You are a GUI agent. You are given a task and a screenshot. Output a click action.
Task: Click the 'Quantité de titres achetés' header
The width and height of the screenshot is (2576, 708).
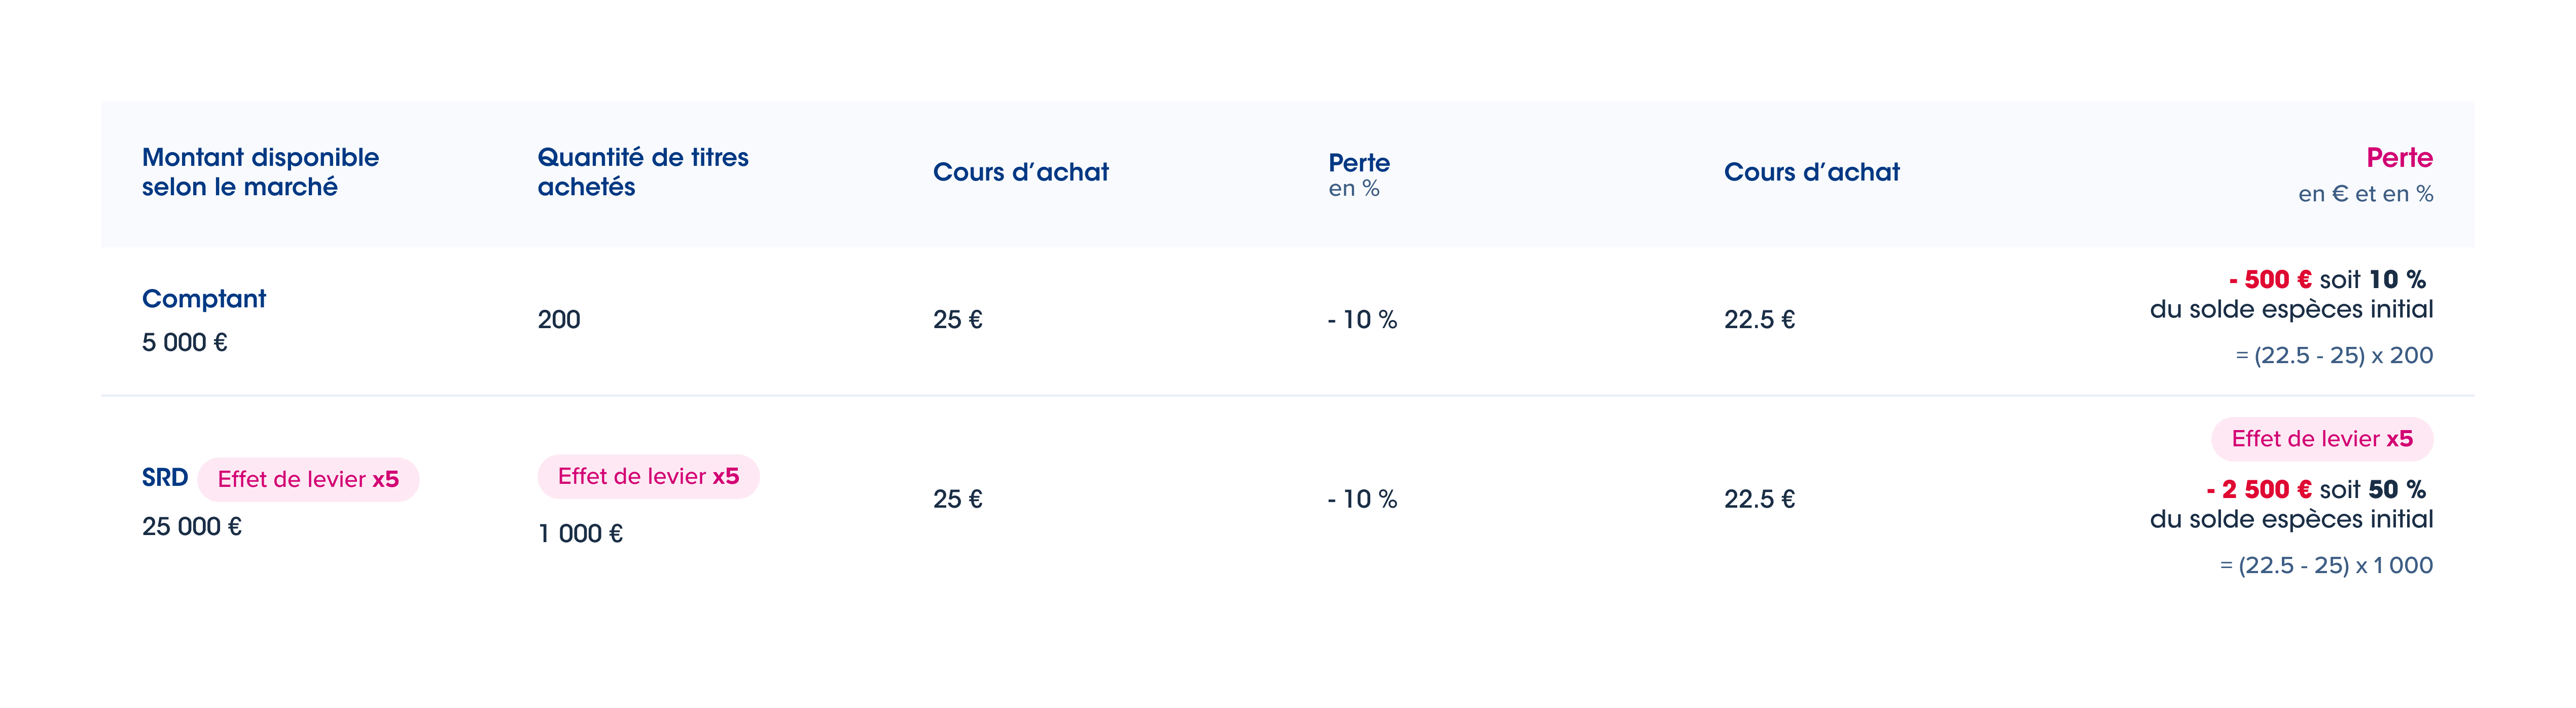pyautogui.click(x=642, y=172)
